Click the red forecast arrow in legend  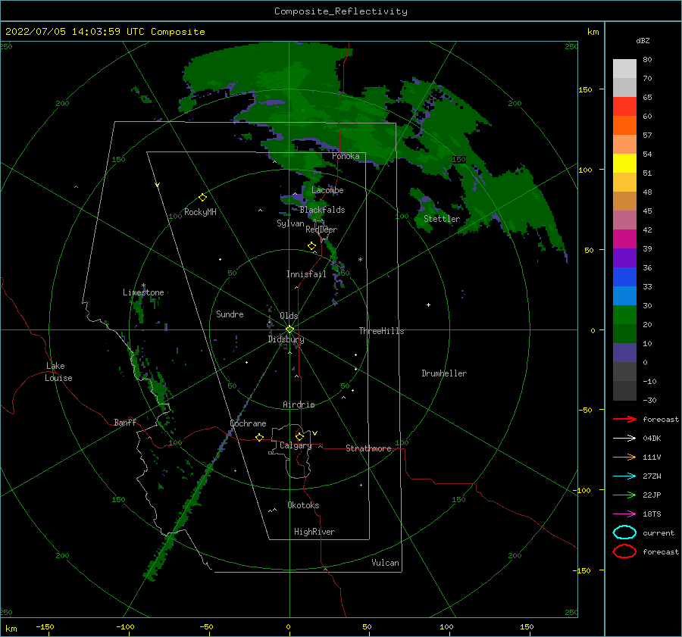click(624, 419)
